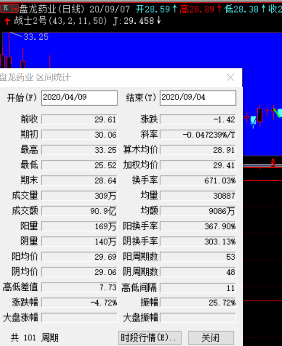
Task: Click the red S signal marker
Action: pyautogui.click(x=273, y=163)
